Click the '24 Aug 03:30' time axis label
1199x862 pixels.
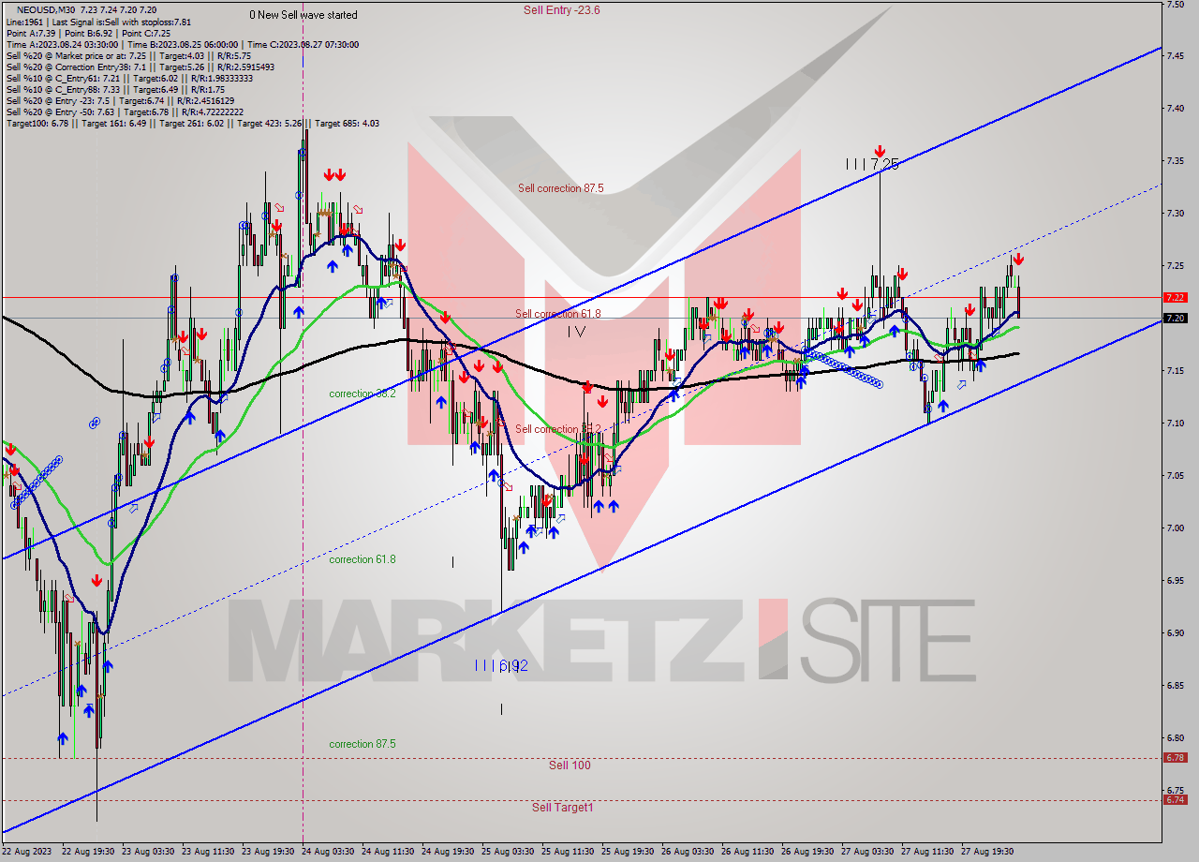pyautogui.click(x=328, y=852)
